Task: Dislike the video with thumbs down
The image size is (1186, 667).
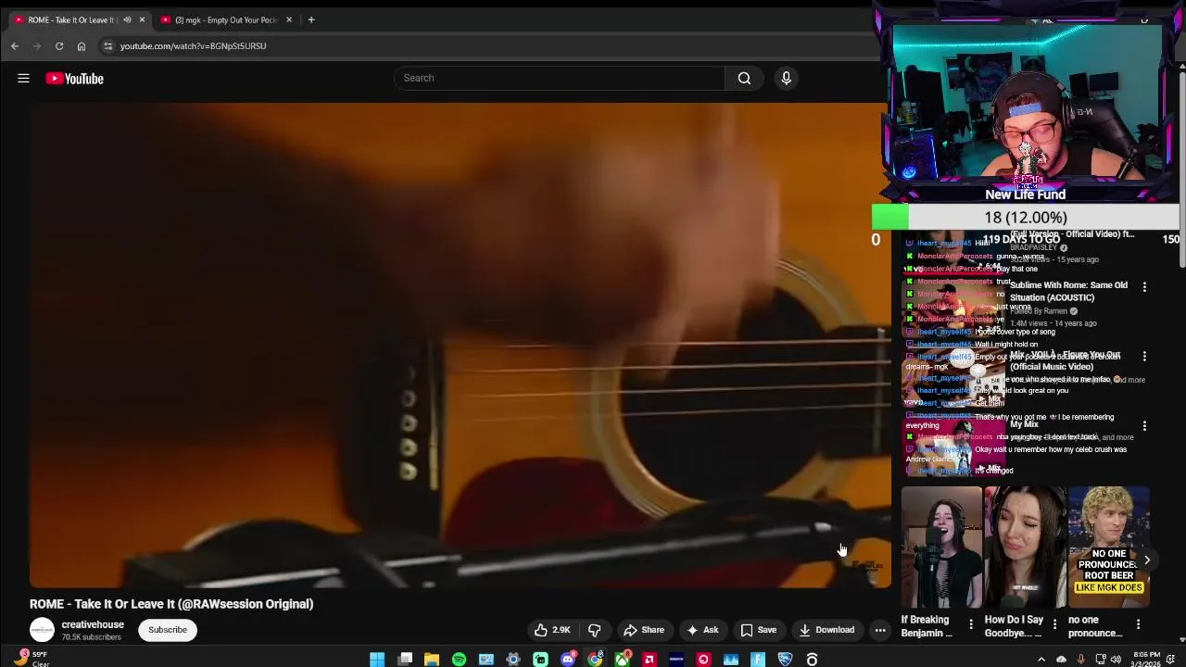Action: (595, 630)
